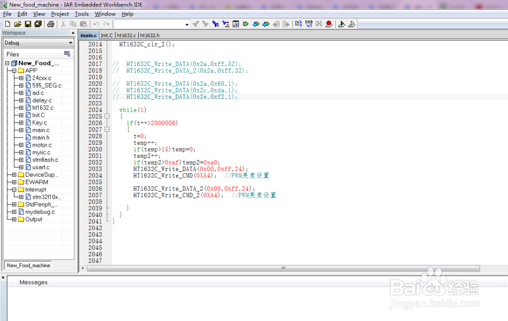This screenshot has width=508, height=321.
Task: Click the Copy icon in toolbar
Action: click(73, 24)
